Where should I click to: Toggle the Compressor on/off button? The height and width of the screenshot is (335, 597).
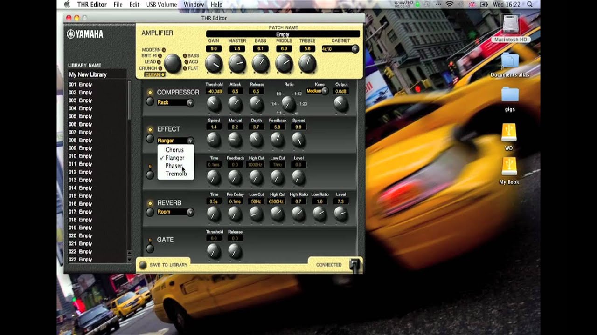(x=150, y=100)
